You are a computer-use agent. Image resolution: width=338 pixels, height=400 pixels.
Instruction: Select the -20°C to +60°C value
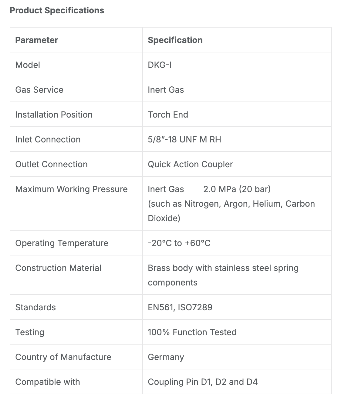coord(179,243)
